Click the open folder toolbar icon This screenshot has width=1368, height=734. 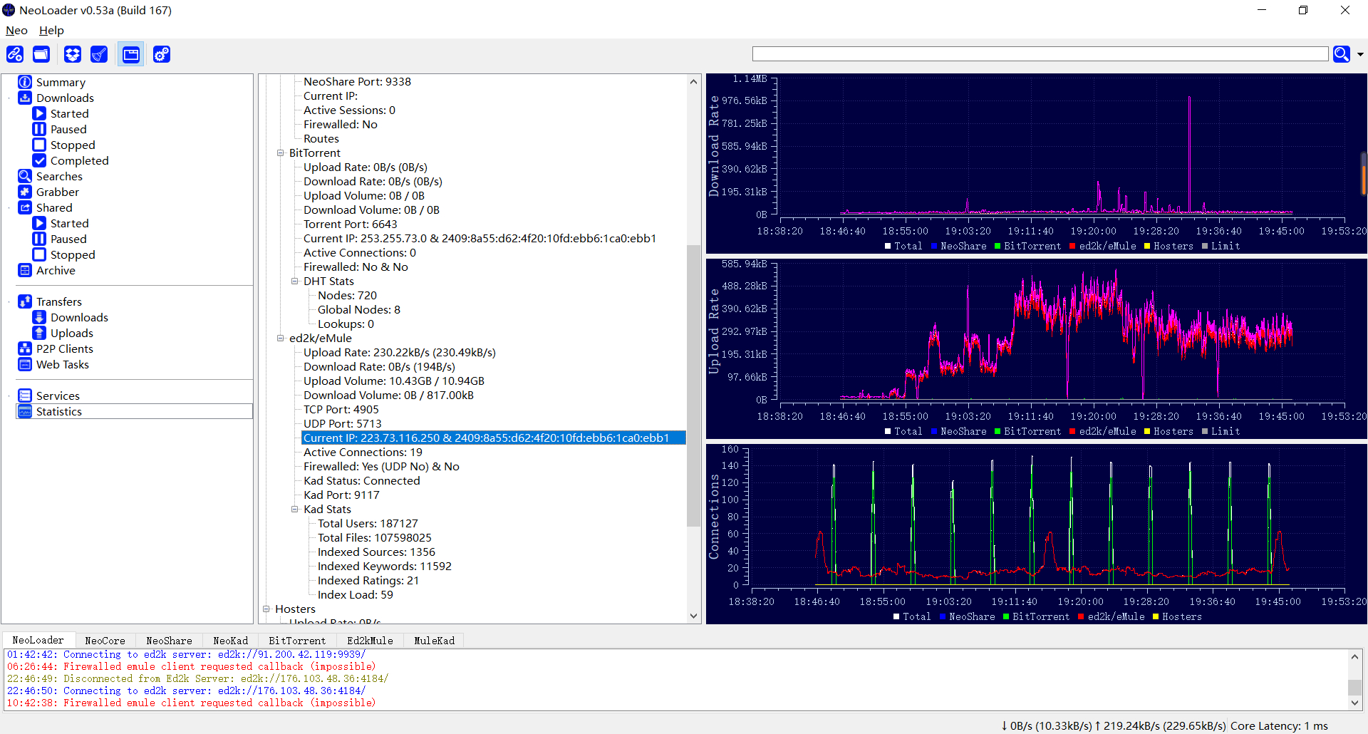click(x=41, y=54)
